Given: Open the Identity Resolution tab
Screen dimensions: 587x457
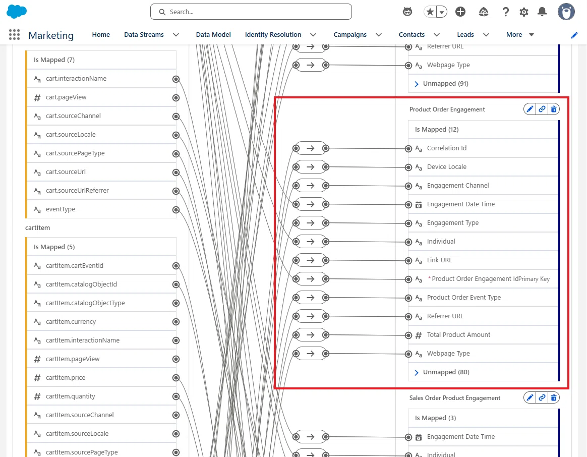Looking at the screenshot, I should 273,34.
